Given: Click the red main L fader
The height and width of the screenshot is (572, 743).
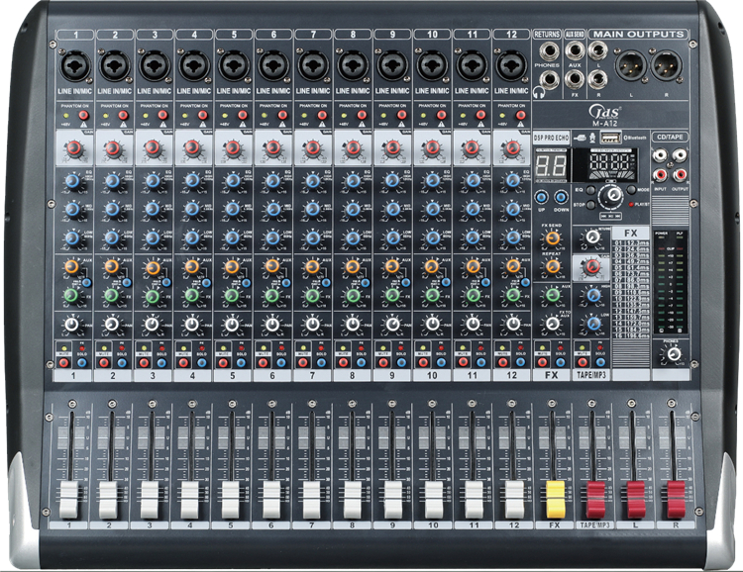Looking at the screenshot, I should click(x=635, y=498).
